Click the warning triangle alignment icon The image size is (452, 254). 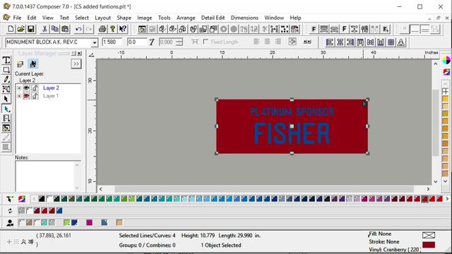click(x=401, y=42)
